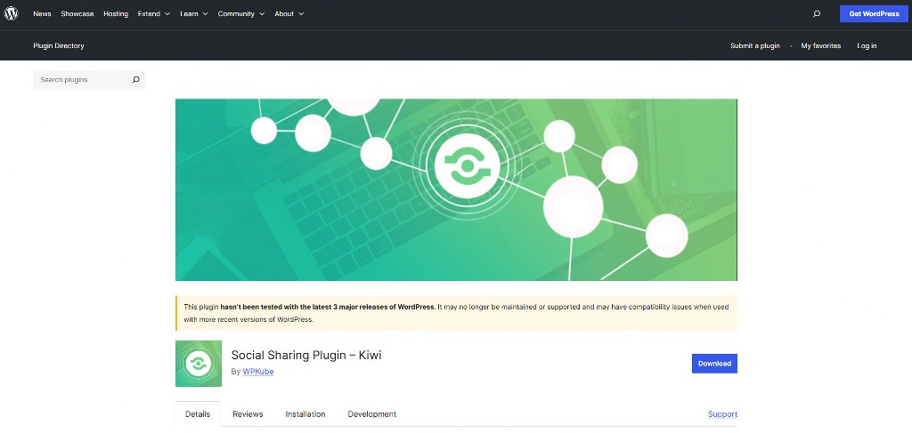Download the Kiwi plugin
This screenshot has width=912, height=433.
click(714, 364)
